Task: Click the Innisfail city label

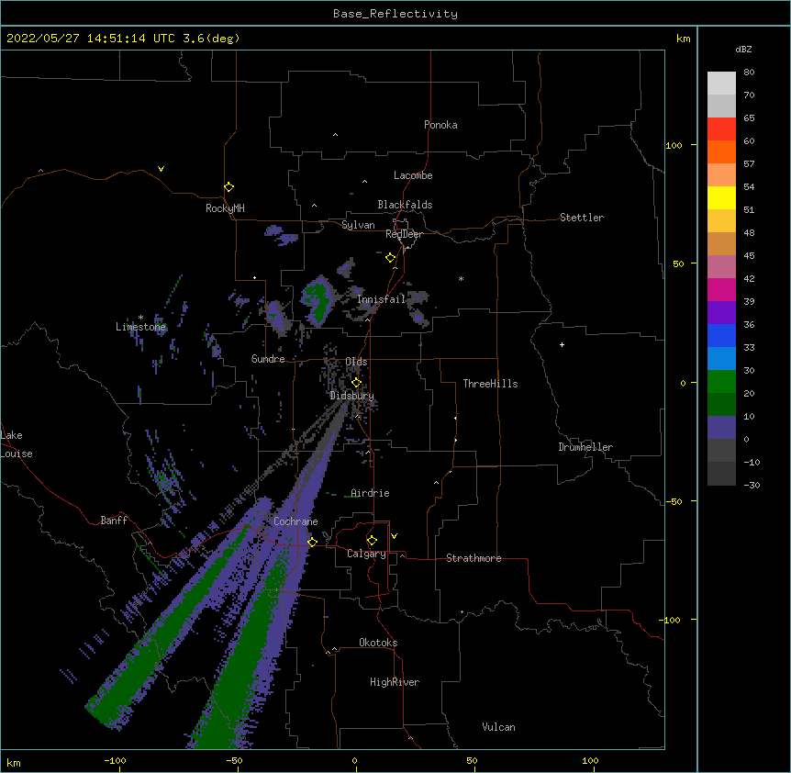Action: coord(382,299)
